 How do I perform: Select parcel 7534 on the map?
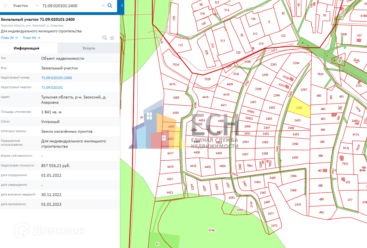tap(176, 64)
